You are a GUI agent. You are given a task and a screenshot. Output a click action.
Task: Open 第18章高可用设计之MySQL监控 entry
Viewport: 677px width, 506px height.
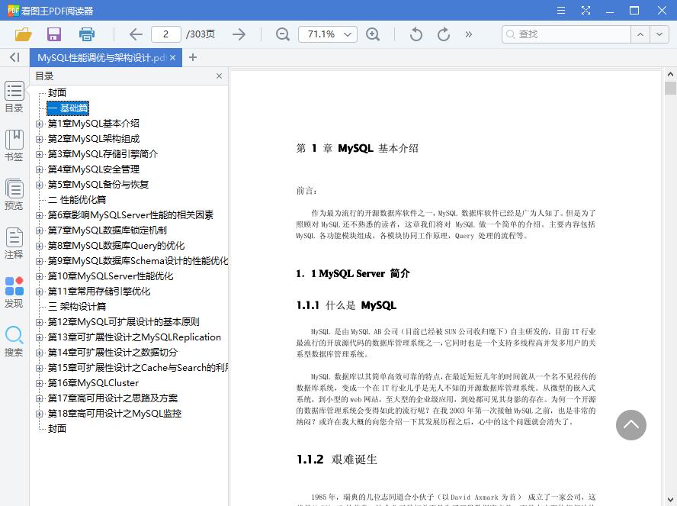pyautogui.click(x=114, y=413)
